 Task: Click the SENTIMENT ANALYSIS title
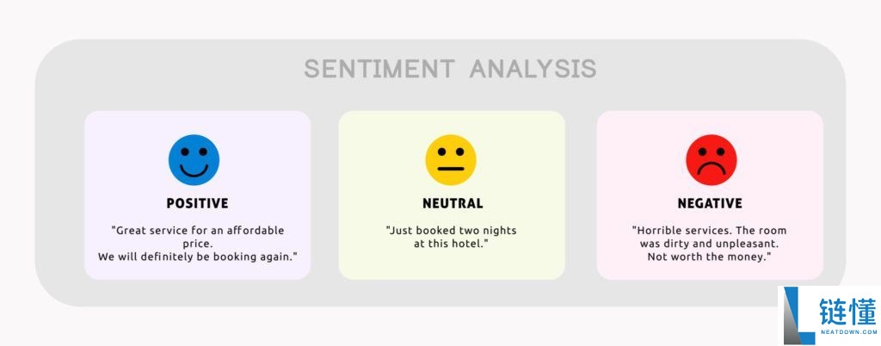(x=450, y=69)
